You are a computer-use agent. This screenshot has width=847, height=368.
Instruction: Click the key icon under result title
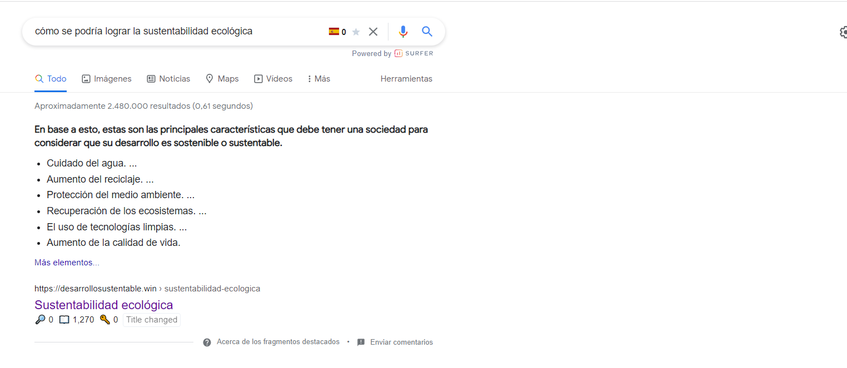pyautogui.click(x=104, y=320)
